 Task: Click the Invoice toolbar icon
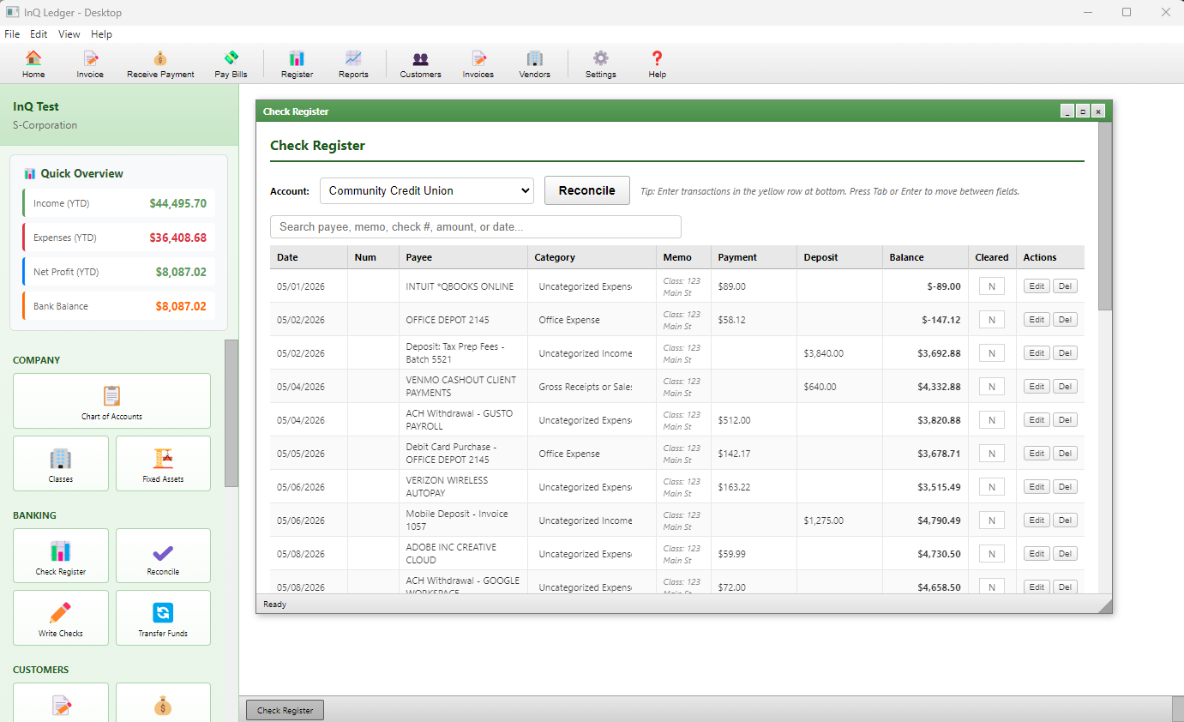[90, 63]
